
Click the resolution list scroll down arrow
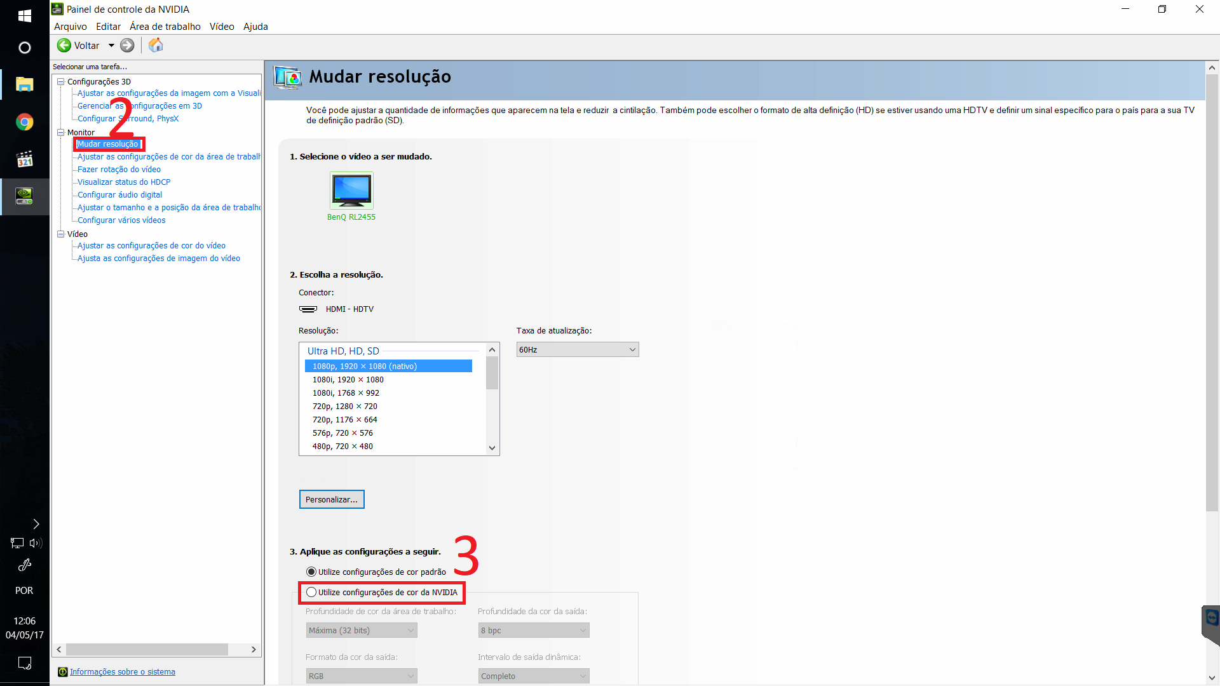point(492,448)
